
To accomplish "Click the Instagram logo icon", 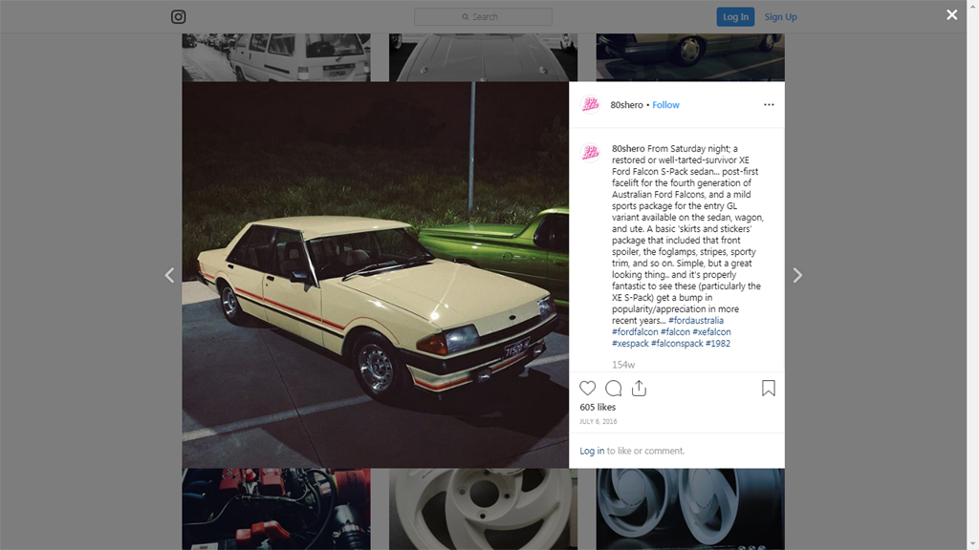I will (x=178, y=17).
